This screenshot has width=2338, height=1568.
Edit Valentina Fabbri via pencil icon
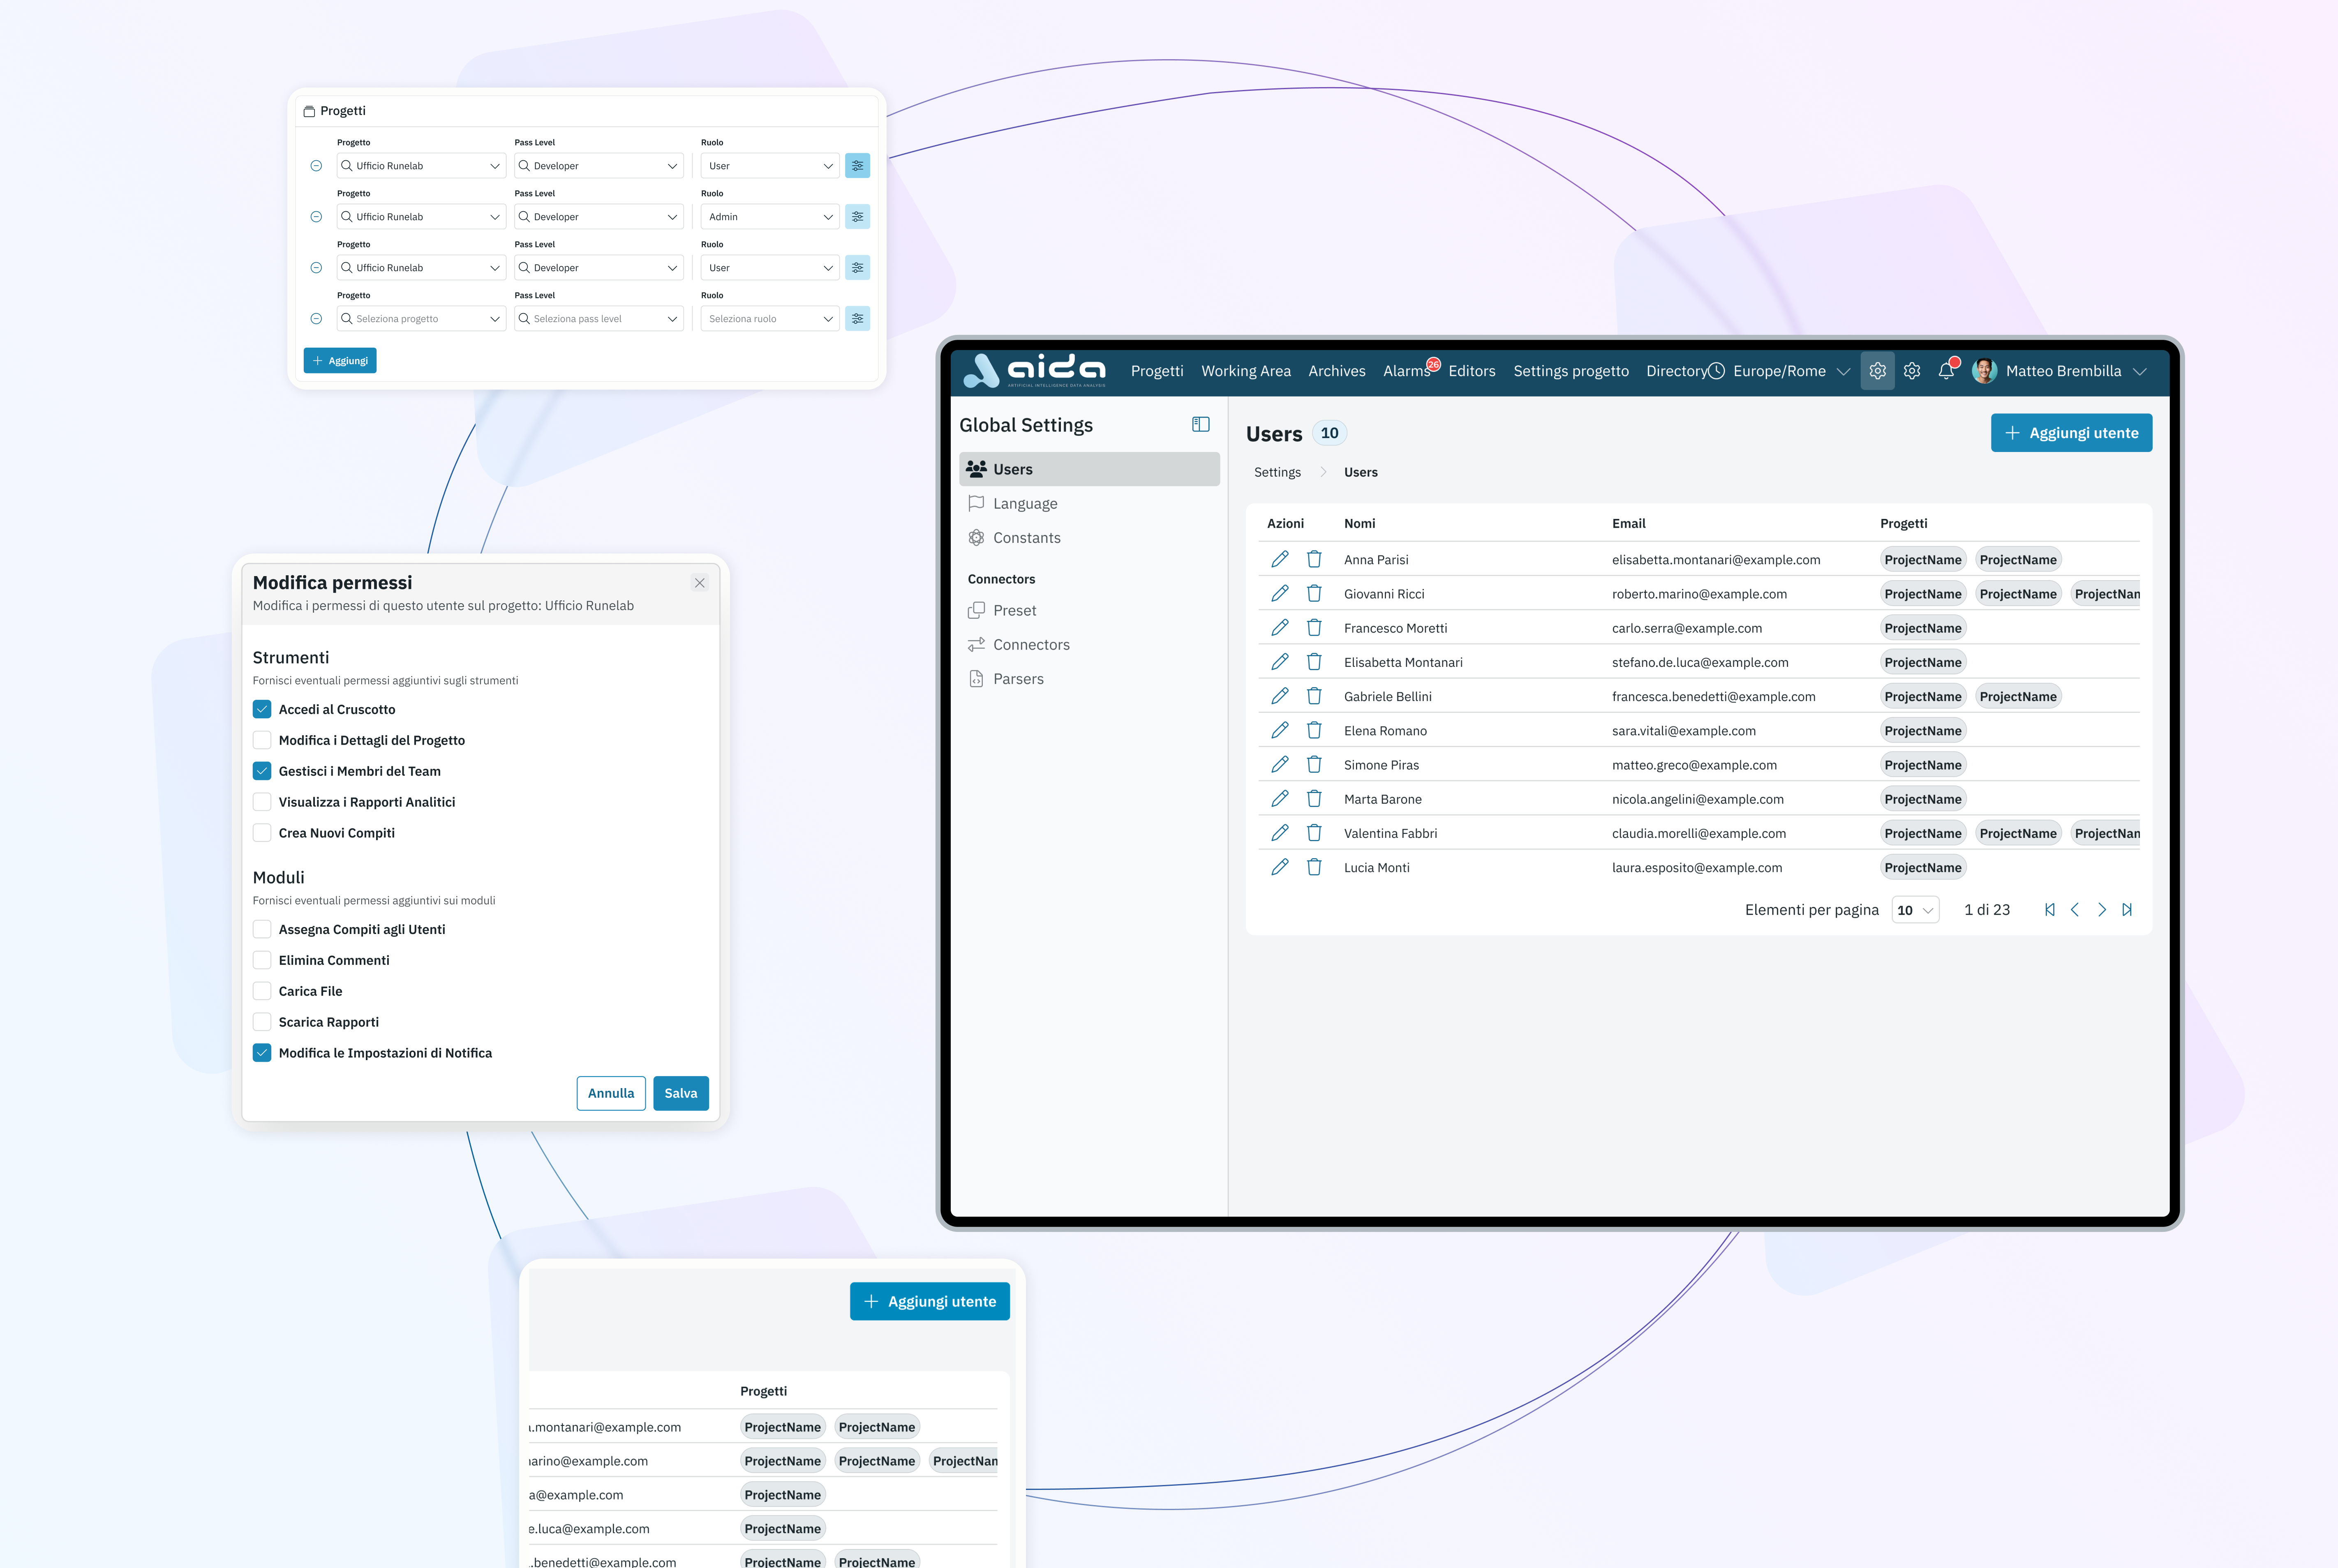1280,833
